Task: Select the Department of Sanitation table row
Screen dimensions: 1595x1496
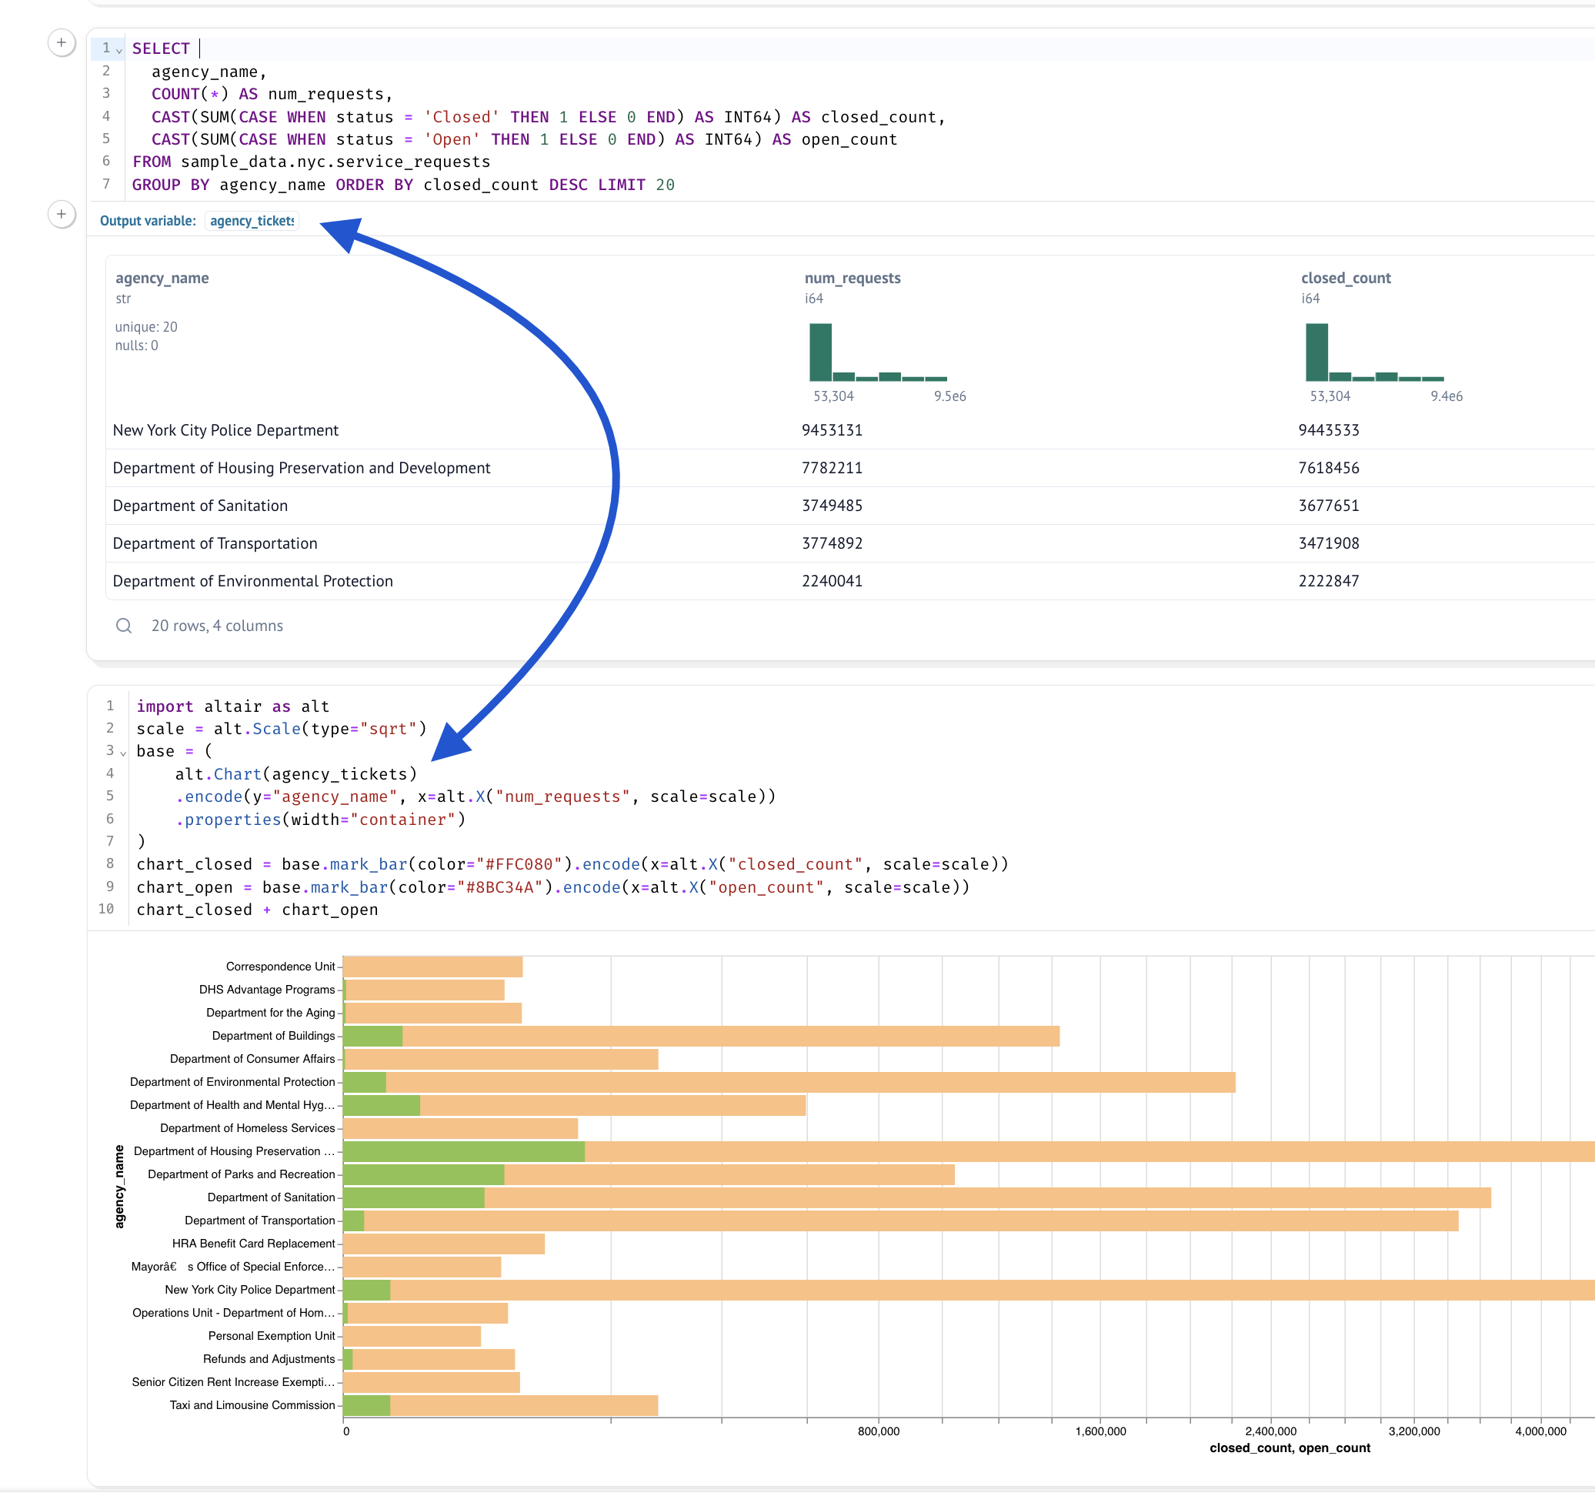Action: coord(201,506)
